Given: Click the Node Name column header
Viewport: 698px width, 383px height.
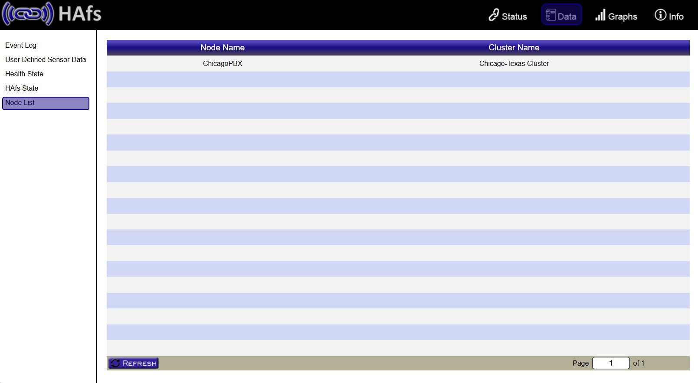Looking at the screenshot, I should point(222,48).
